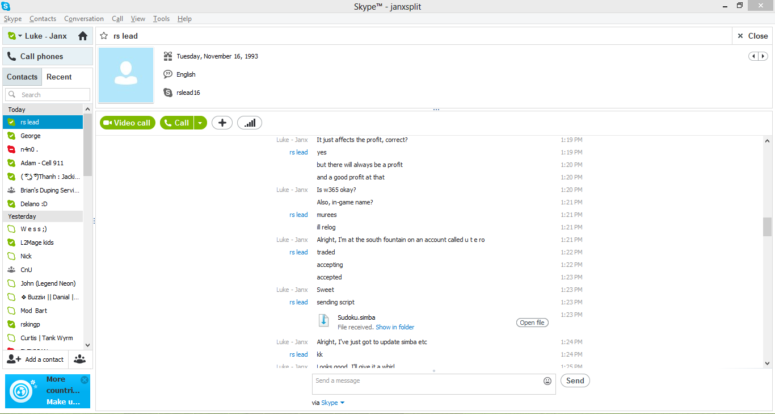Open the Help menu

click(184, 19)
